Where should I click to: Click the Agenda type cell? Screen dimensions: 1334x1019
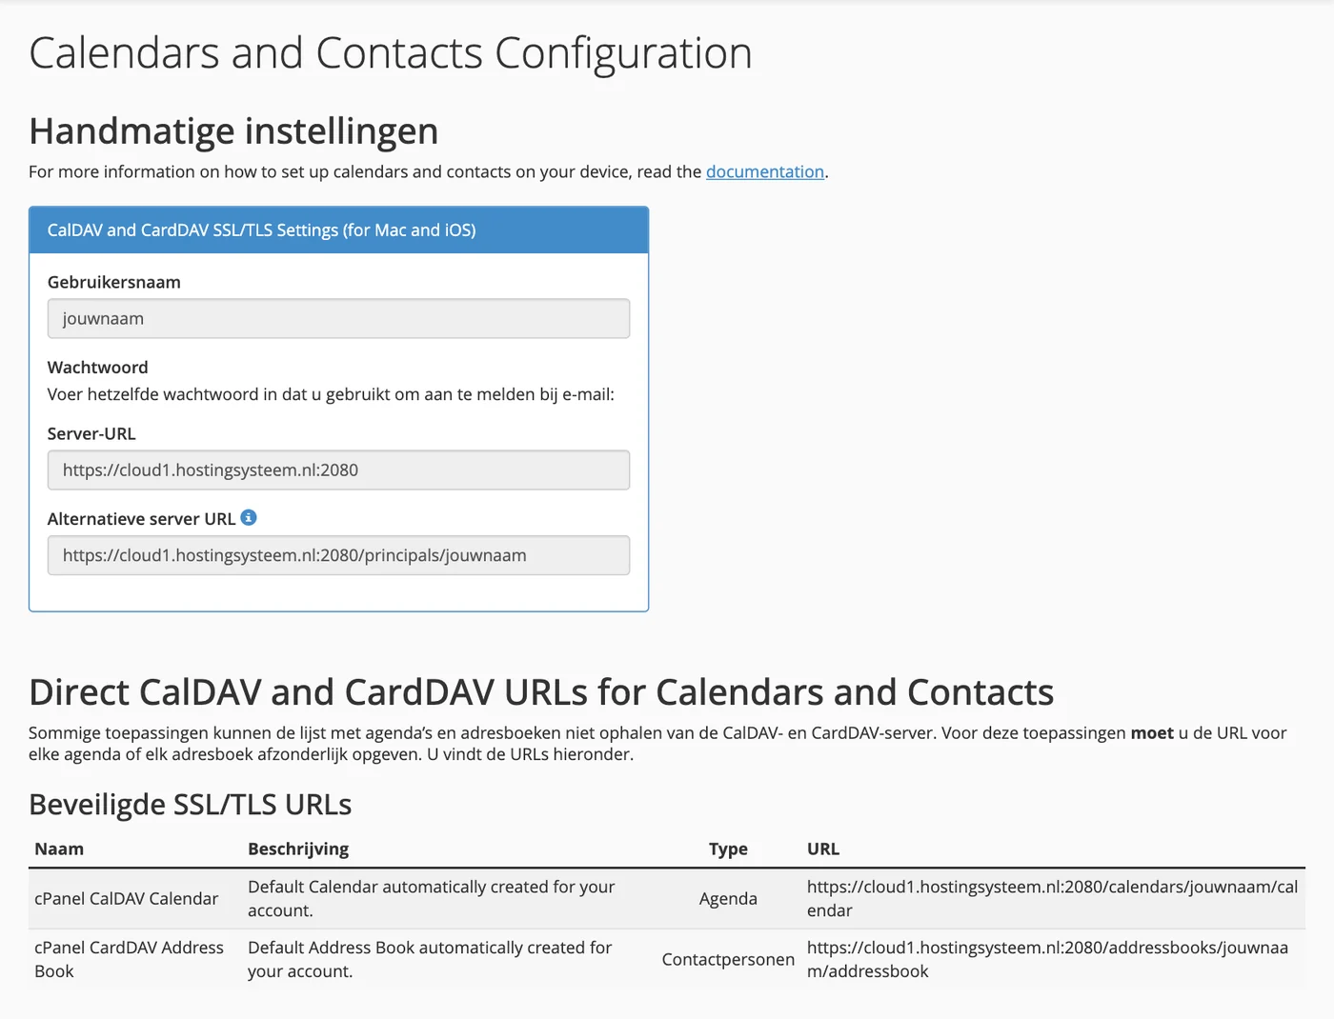(728, 898)
